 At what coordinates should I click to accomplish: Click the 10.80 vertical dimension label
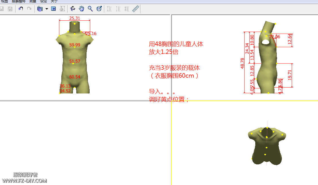[x=252, y=40]
